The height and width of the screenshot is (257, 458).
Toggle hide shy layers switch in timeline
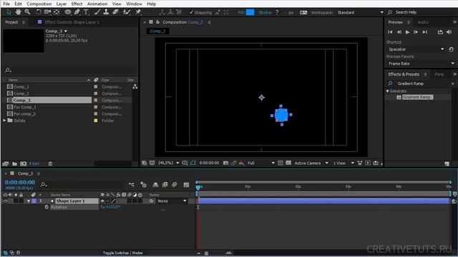(155, 184)
